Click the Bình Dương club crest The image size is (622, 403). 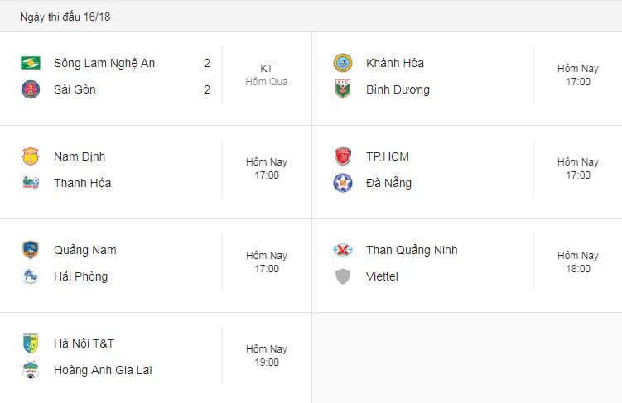tap(343, 89)
